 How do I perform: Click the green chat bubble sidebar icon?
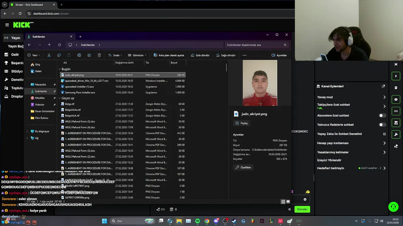click(396, 100)
